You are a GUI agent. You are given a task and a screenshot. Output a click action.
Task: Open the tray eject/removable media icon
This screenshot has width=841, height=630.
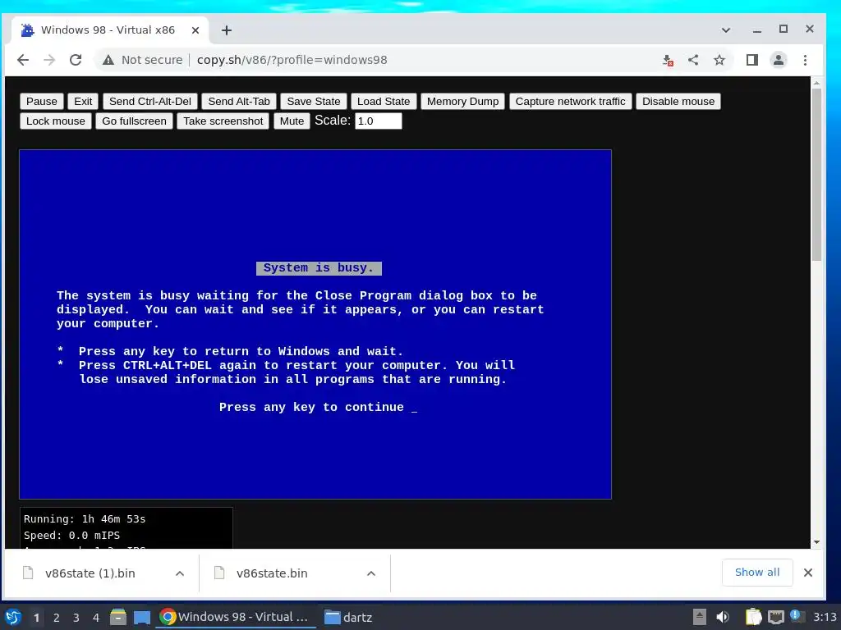pyautogui.click(x=700, y=617)
